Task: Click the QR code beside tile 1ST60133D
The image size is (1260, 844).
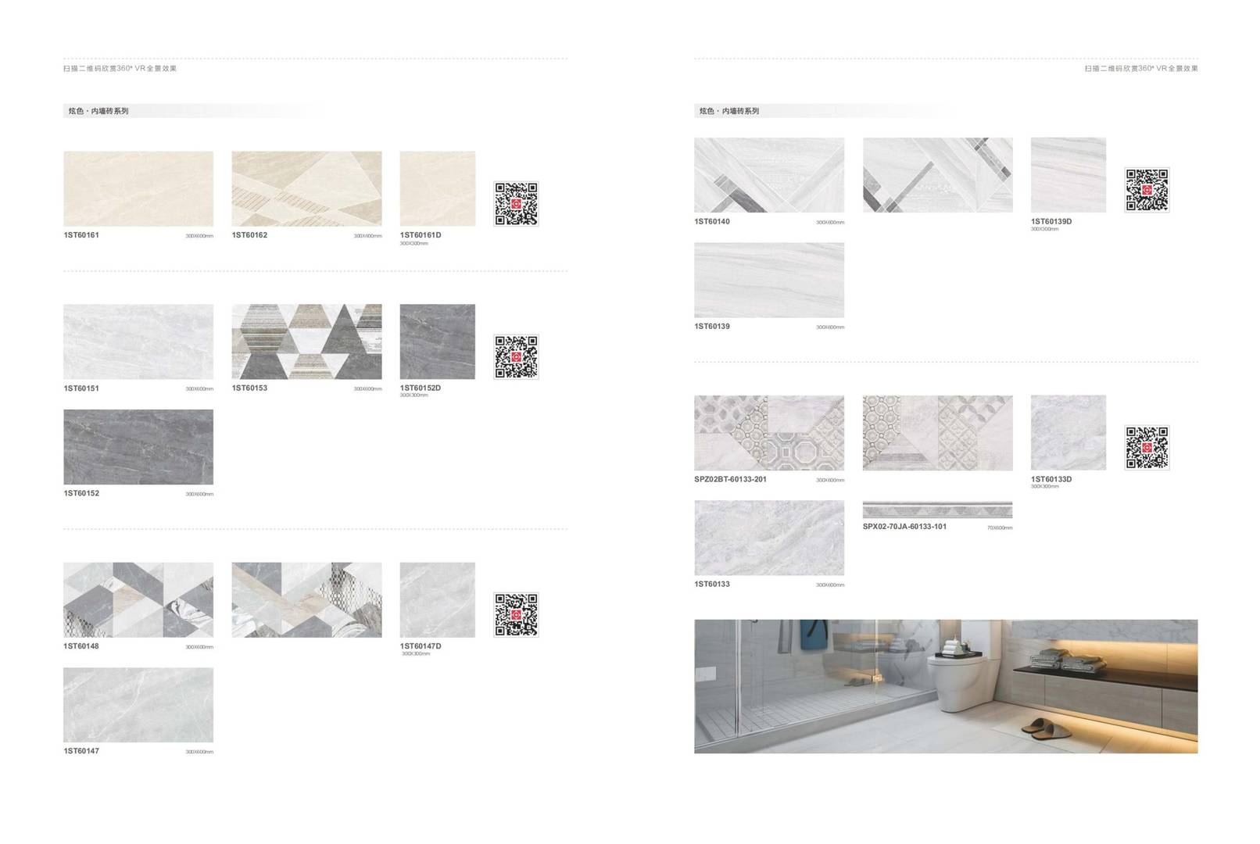Action: point(1147,448)
